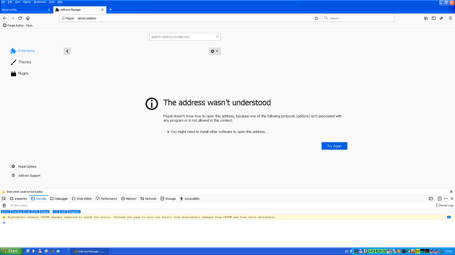Open the gear tools dropdown for add-ons

coord(214,51)
